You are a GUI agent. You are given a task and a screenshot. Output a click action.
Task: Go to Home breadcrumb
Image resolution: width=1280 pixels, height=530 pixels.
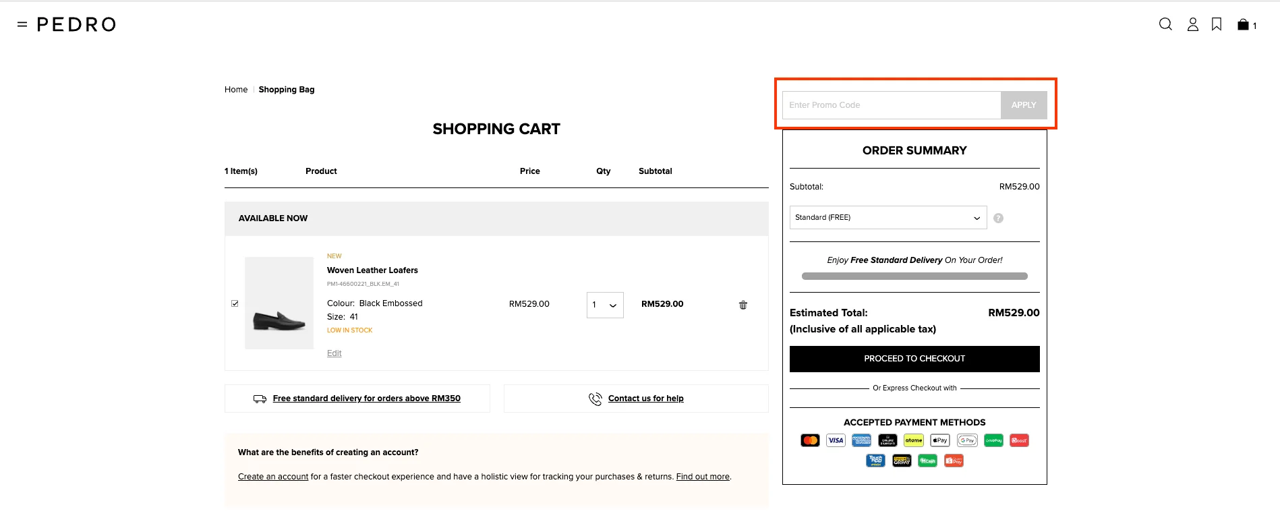coord(236,90)
